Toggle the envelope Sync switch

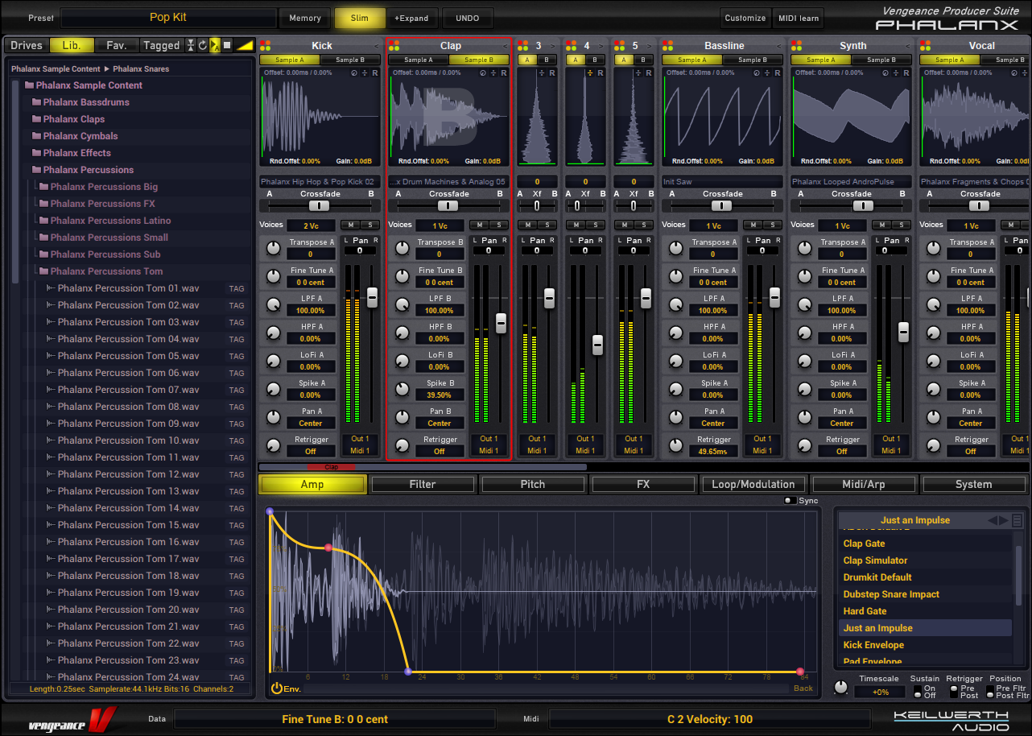[791, 501]
